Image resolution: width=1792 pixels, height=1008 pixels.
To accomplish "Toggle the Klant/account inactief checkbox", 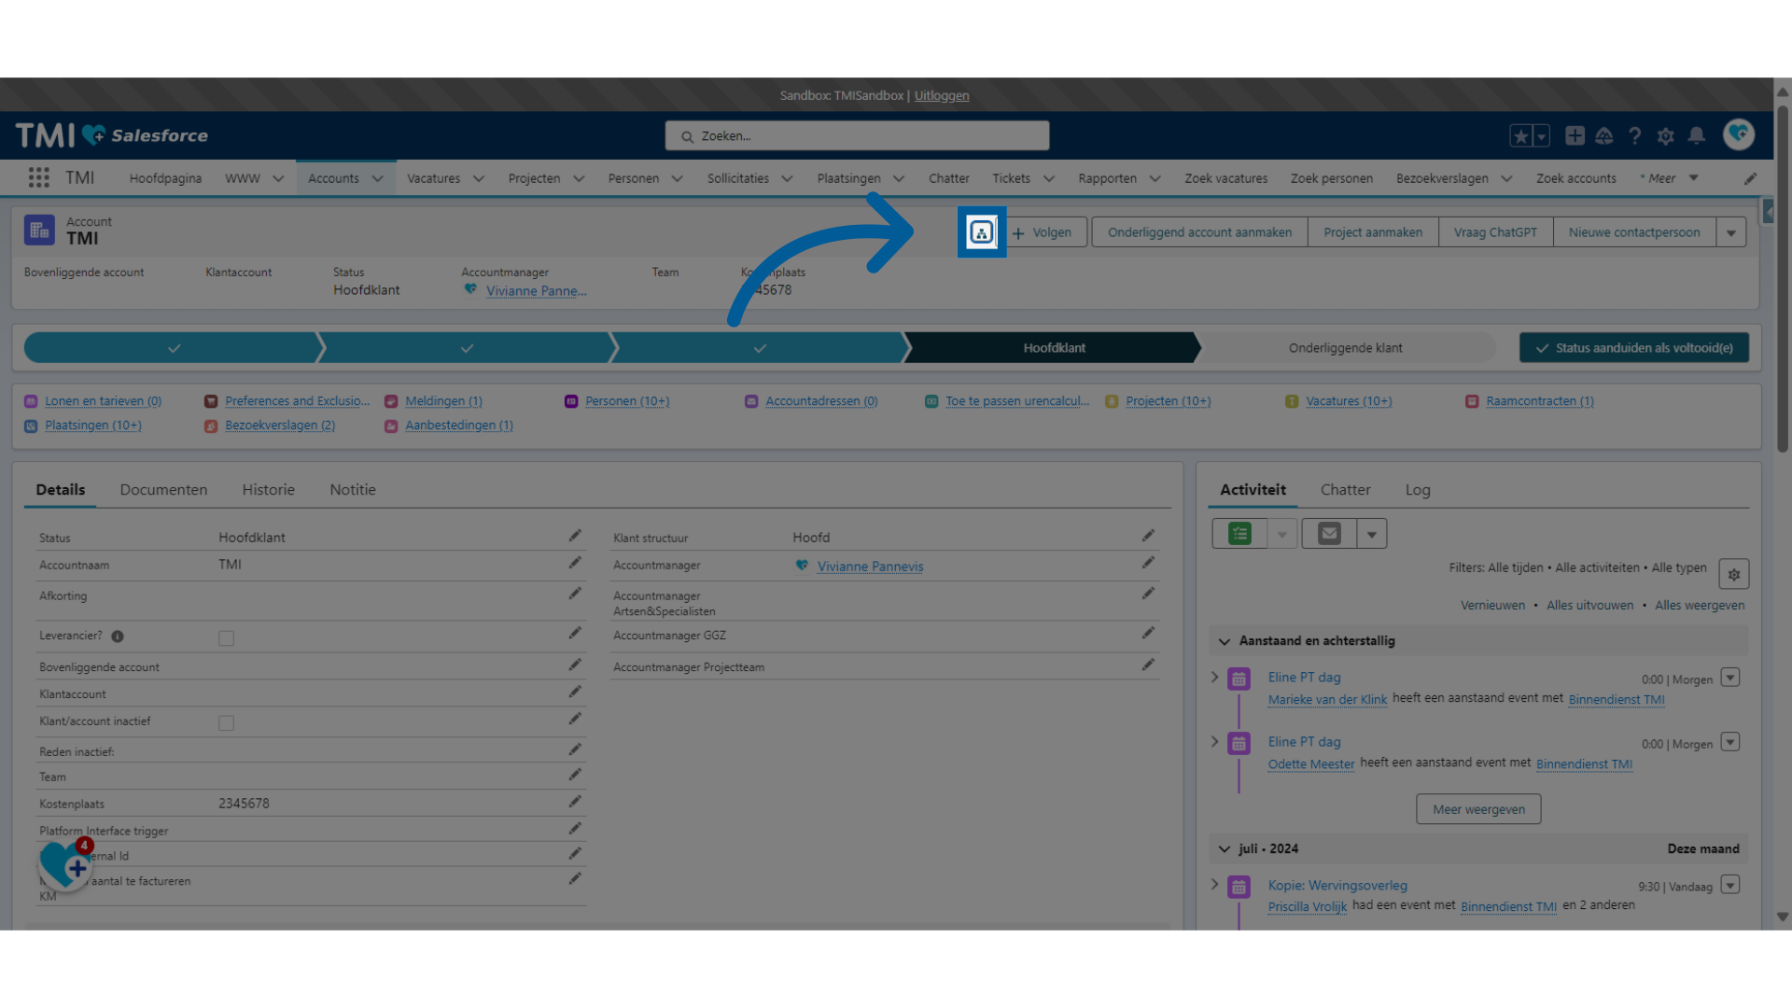I will coord(226,723).
